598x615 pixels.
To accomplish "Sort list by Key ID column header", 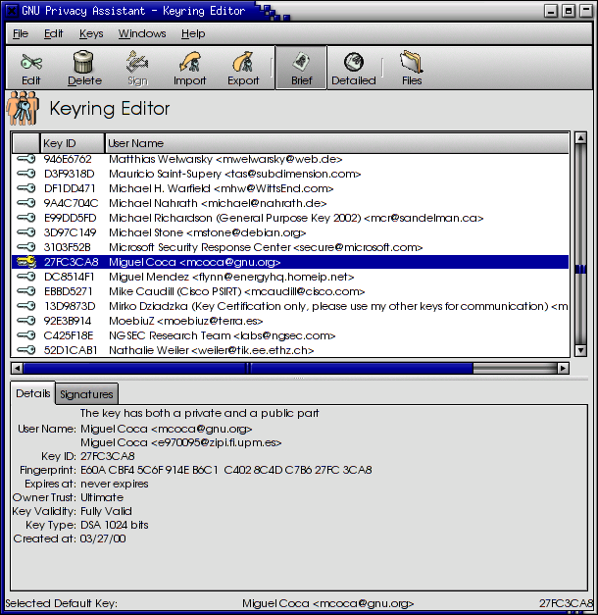I will pyautogui.click(x=71, y=143).
